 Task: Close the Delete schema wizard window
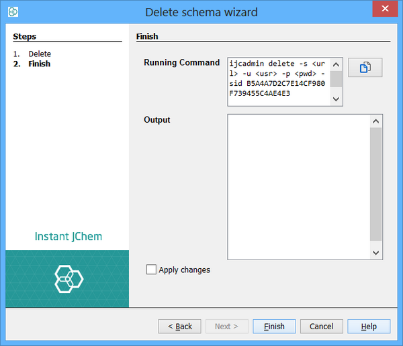point(384,11)
